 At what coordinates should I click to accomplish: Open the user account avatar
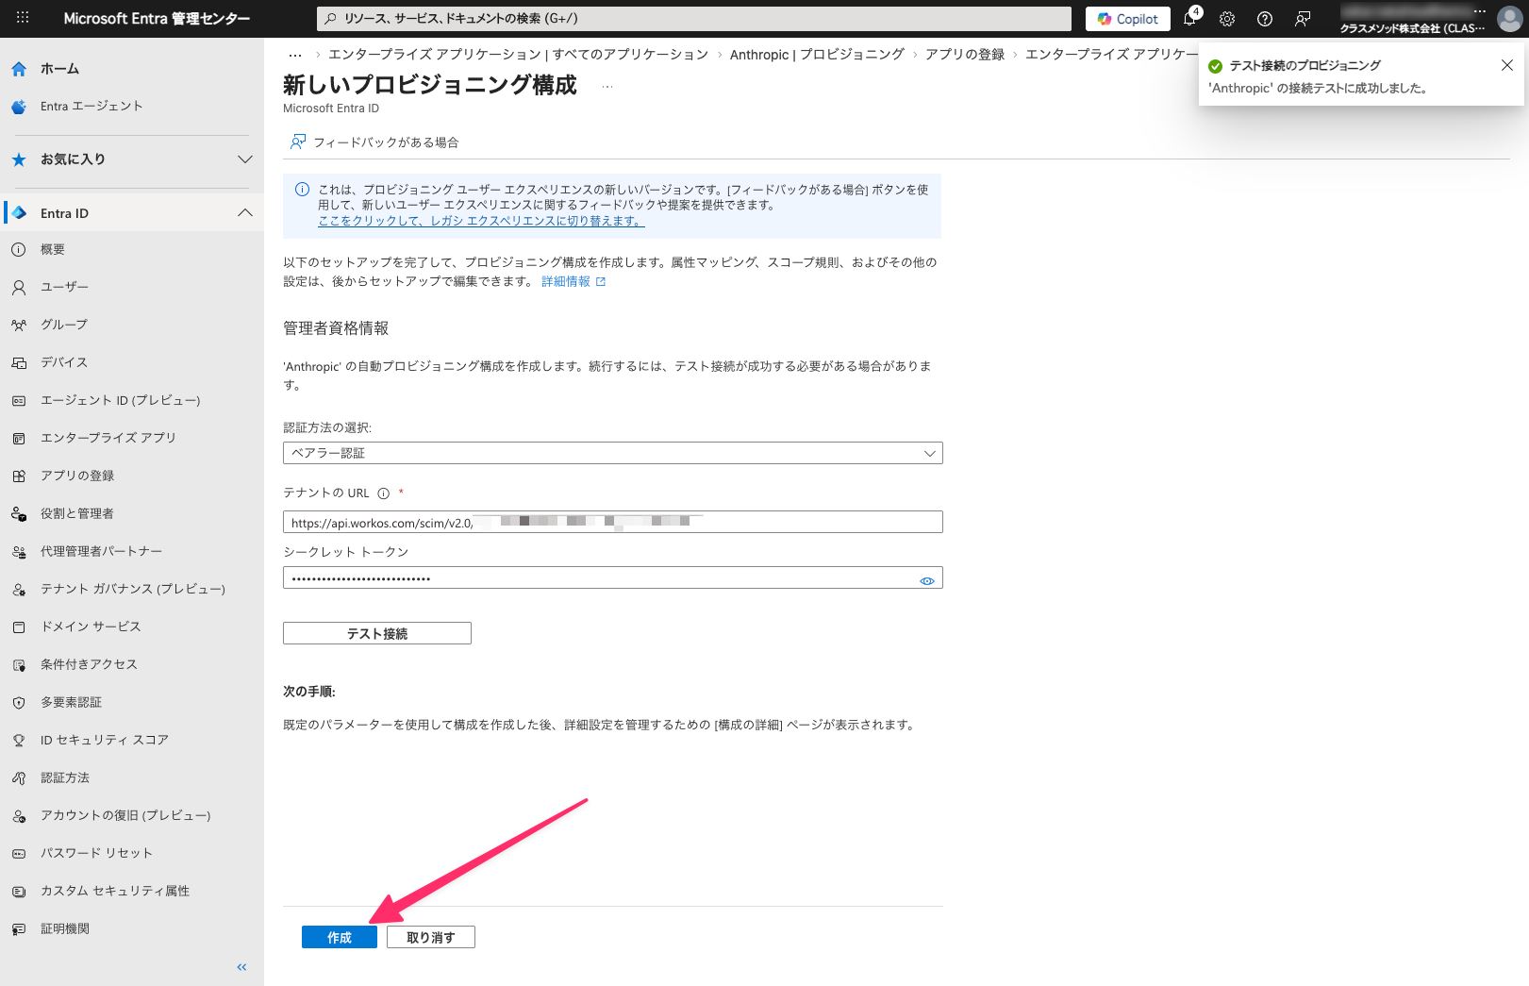[x=1509, y=19]
